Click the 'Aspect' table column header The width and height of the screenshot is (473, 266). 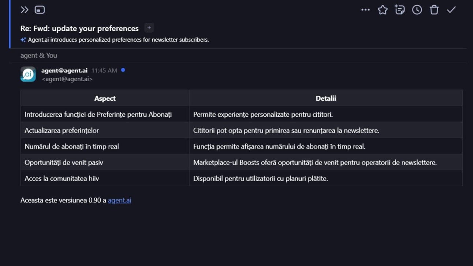pos(105,98)
